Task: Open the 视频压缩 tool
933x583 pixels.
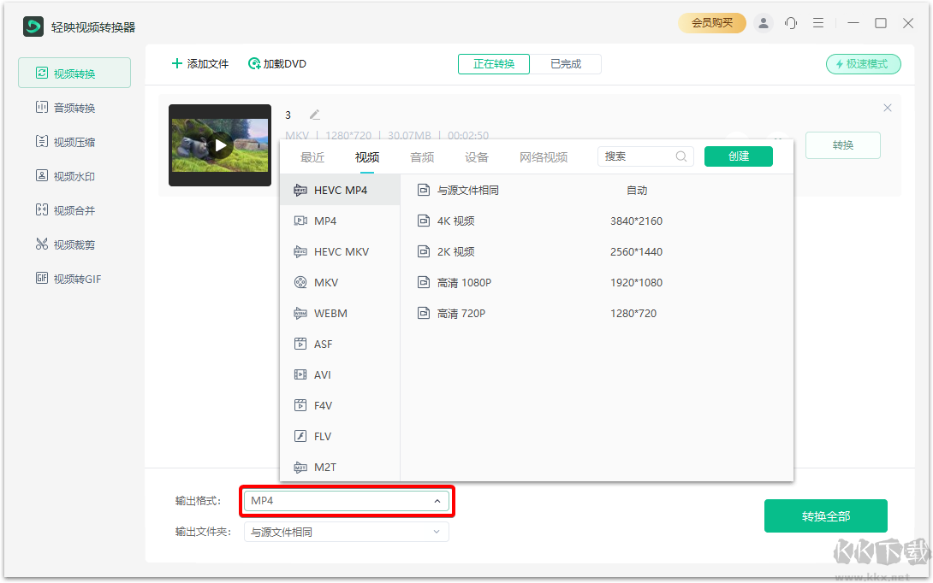Action: (x=74, y=141)
